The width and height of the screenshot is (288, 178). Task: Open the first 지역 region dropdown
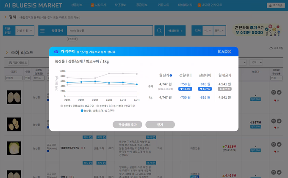(x=208, y=30)
